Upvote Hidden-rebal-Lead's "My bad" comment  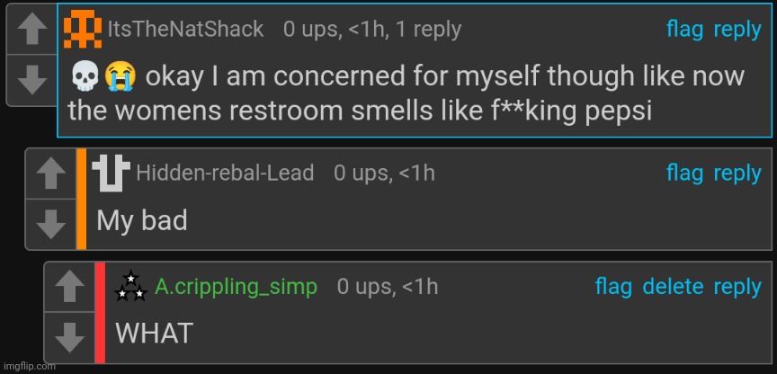[x=50, y=173]
